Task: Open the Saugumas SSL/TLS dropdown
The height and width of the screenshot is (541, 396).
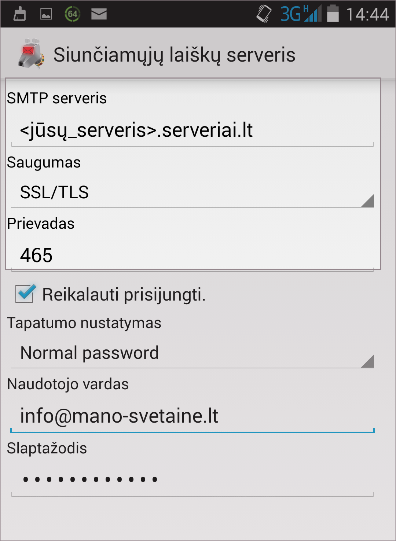Action: pyautogui.click(x=192, y=193)
